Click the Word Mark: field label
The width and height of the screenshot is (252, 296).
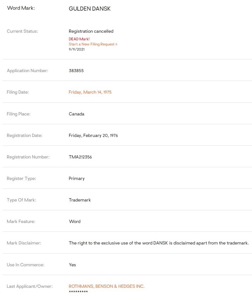(21, 8)
